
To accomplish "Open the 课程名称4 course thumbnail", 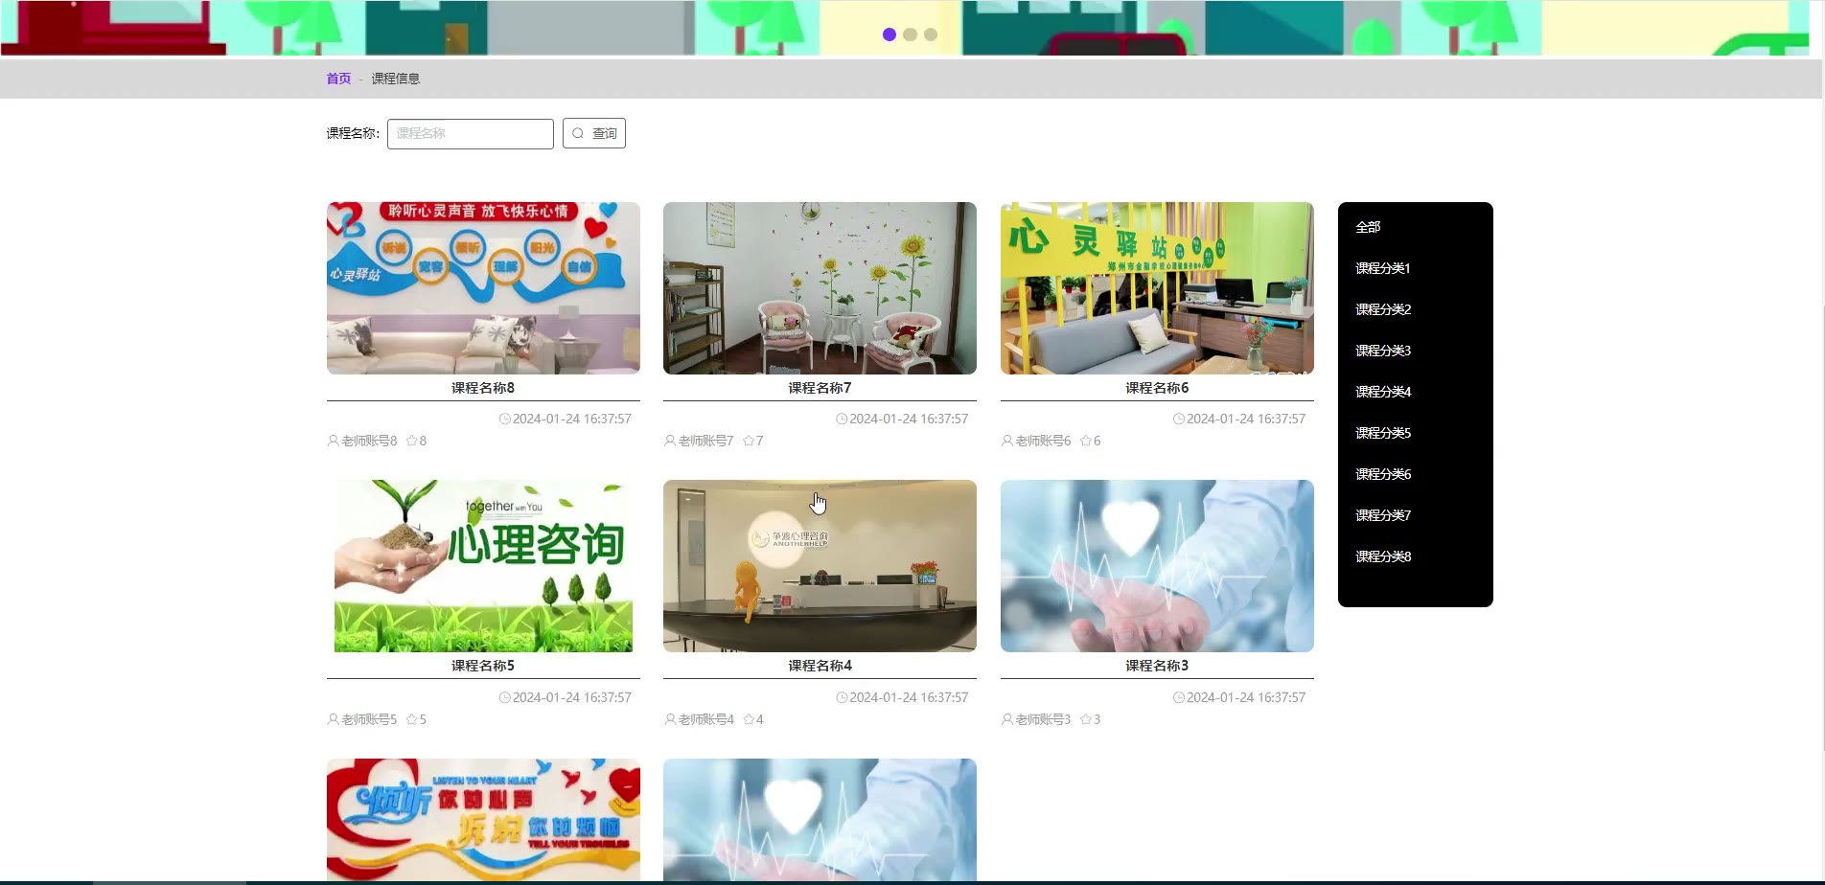I will click(x=820, y=566).
